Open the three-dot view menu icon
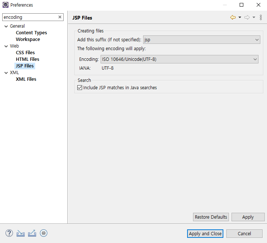267x243 pixels. 261,17
